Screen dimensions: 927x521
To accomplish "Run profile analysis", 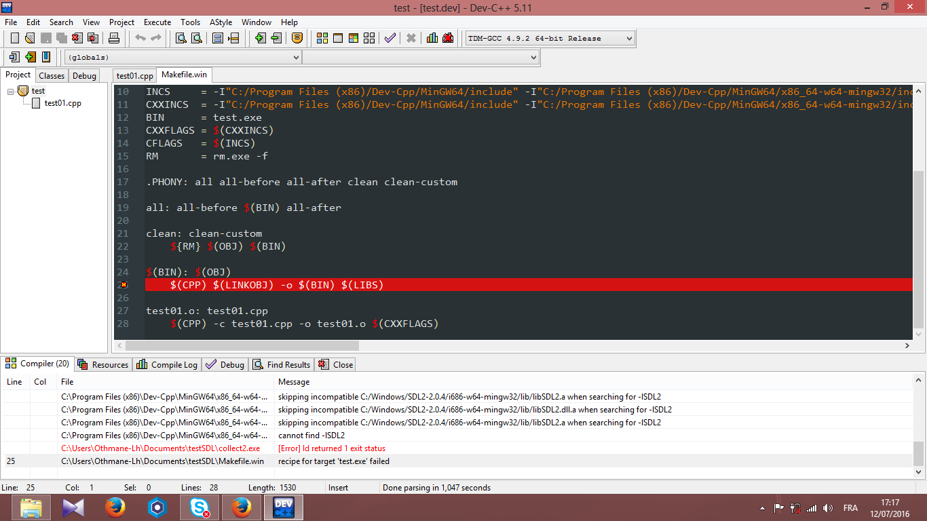I will coord(432,39).
